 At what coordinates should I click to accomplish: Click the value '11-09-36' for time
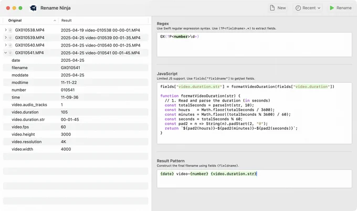pos(69,97)
